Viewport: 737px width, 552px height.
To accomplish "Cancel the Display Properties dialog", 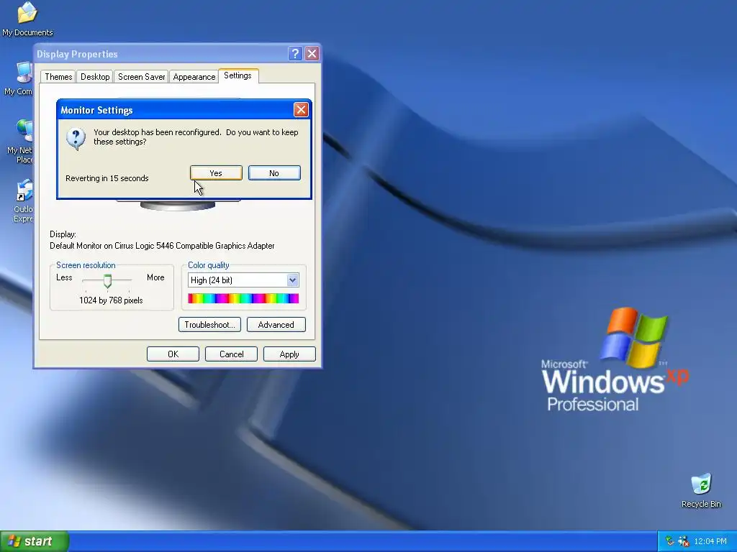I will point(231,354).
